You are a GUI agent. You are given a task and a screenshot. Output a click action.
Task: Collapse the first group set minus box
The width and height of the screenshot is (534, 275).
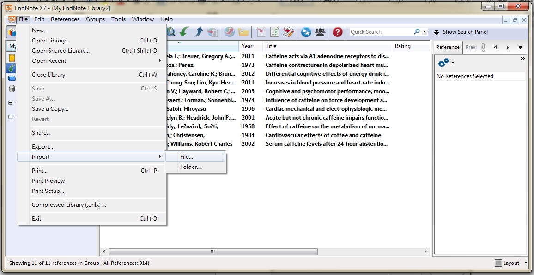10,102
